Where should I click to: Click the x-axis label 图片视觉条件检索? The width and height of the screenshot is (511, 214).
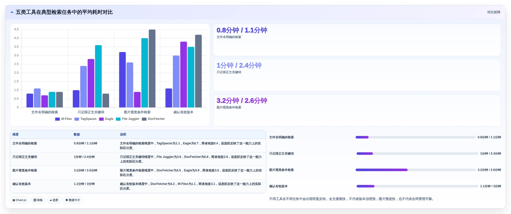click(x=137, y=112)
